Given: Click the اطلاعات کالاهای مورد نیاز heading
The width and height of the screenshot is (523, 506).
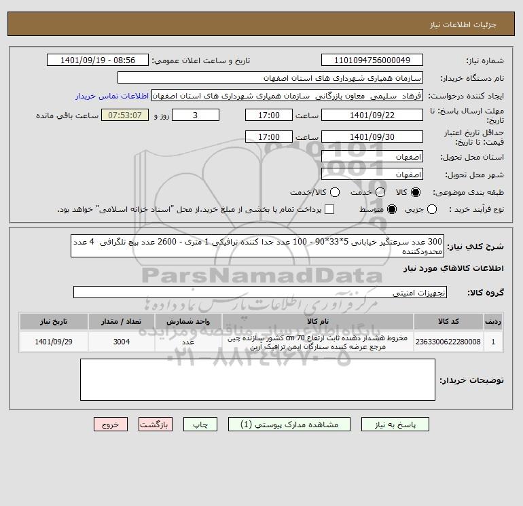Looking at the screenshot, I should coord(454,268).
